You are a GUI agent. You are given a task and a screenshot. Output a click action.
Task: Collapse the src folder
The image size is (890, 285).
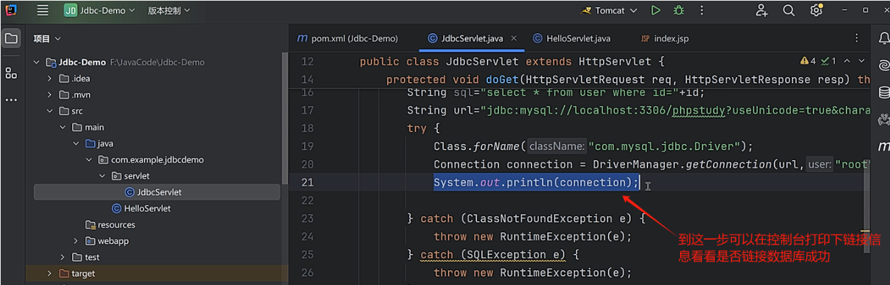tap(49, 111)
